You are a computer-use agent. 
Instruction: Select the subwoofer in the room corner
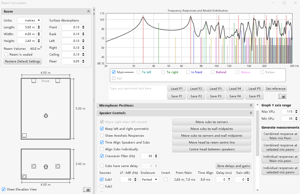(24, 135)
